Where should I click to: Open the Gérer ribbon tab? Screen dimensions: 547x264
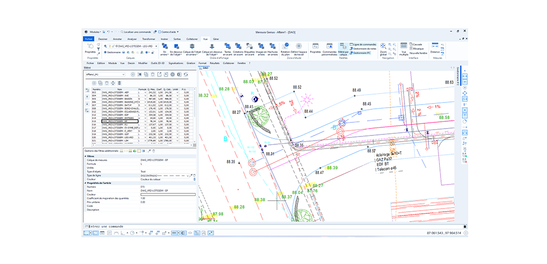click(x=216, y=39)
